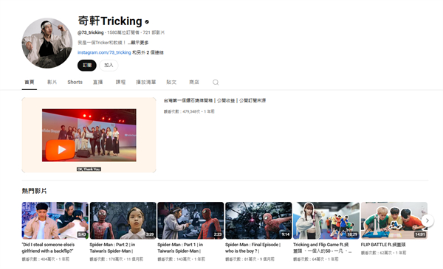
Task: Click the @73_tricking channel handle
Action: (x=90, y=32)
